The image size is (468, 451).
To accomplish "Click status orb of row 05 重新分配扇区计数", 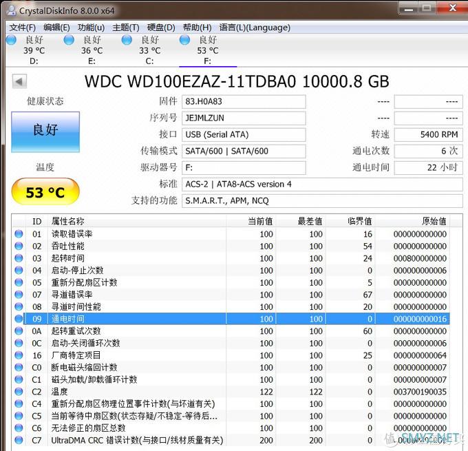I will 19,282.
